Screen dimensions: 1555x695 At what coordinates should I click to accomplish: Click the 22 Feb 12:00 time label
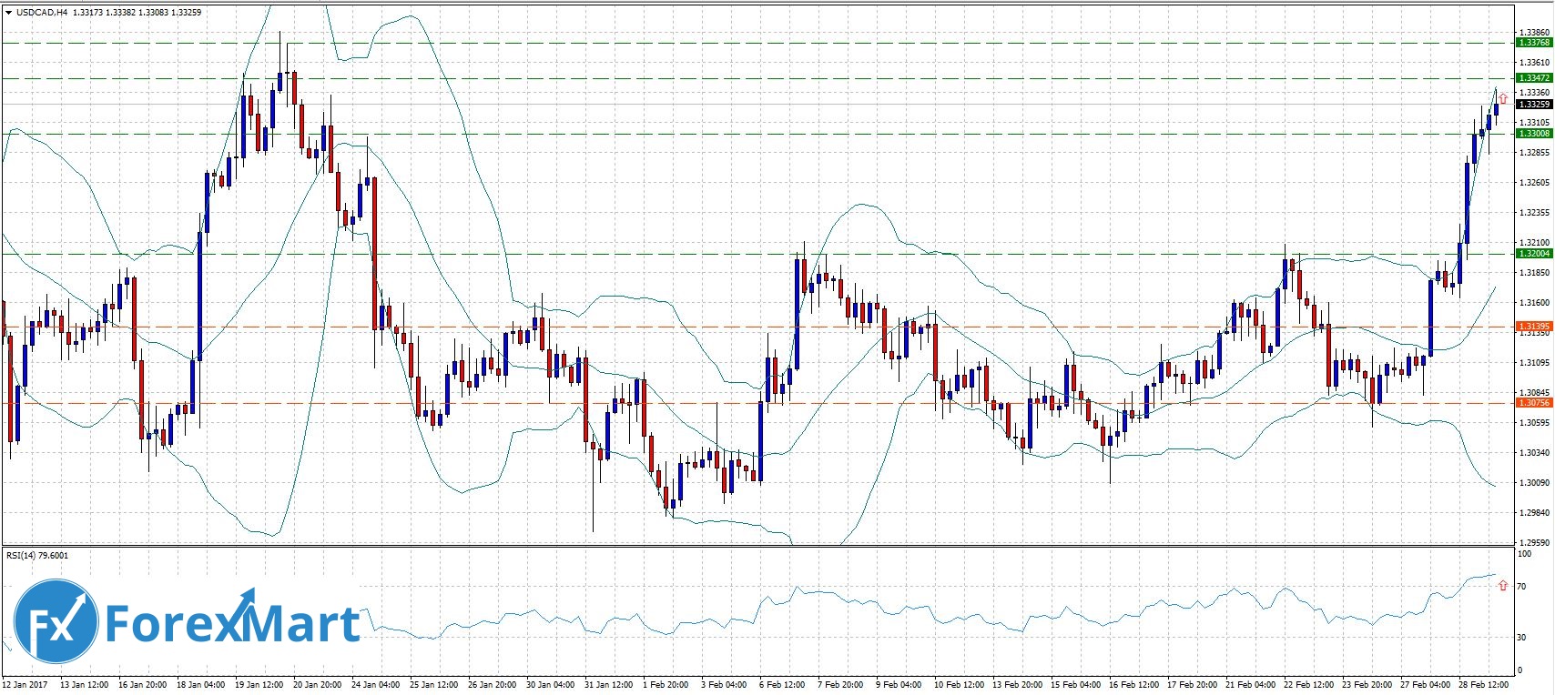click(1308, 684)
